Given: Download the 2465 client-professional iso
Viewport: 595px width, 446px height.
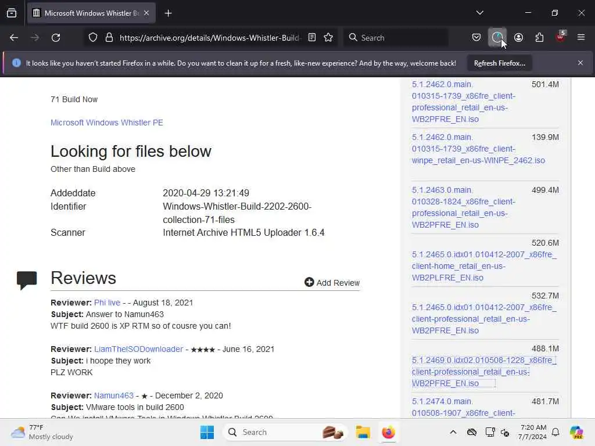Looking at the screenshot, I should (484, 319).
